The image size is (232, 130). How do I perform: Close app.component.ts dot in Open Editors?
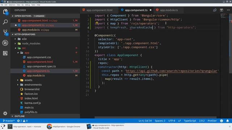(x=16, y=25)
